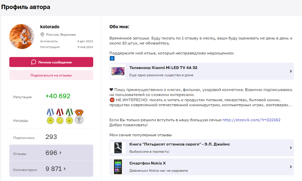Click the Fifty Shades book cover thumbnail
302x181 pixels.
tap(118, 148)
